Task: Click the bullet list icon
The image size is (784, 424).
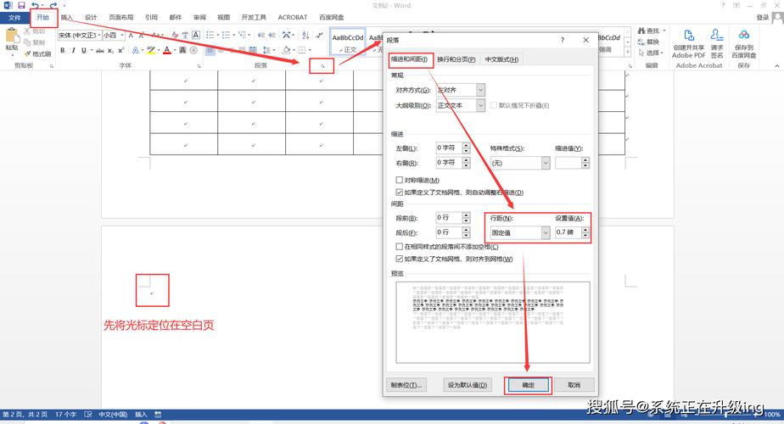Action: point(210,35)
